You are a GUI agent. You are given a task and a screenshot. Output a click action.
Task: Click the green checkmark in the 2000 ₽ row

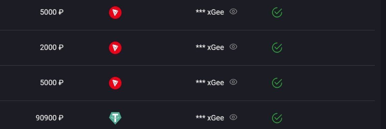(277, 48)
